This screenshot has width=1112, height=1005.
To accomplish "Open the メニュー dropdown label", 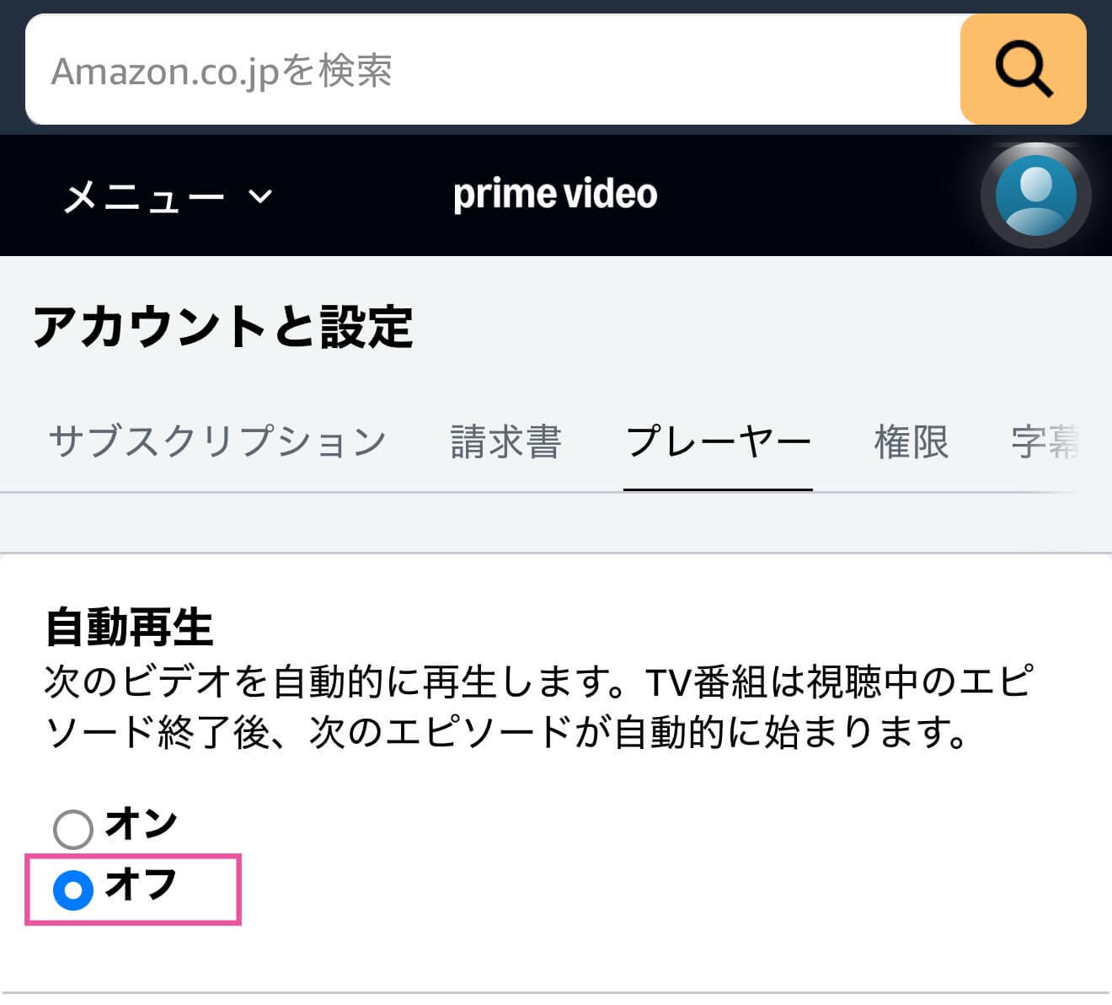I will pyautogui.click(x=144, y=197).
